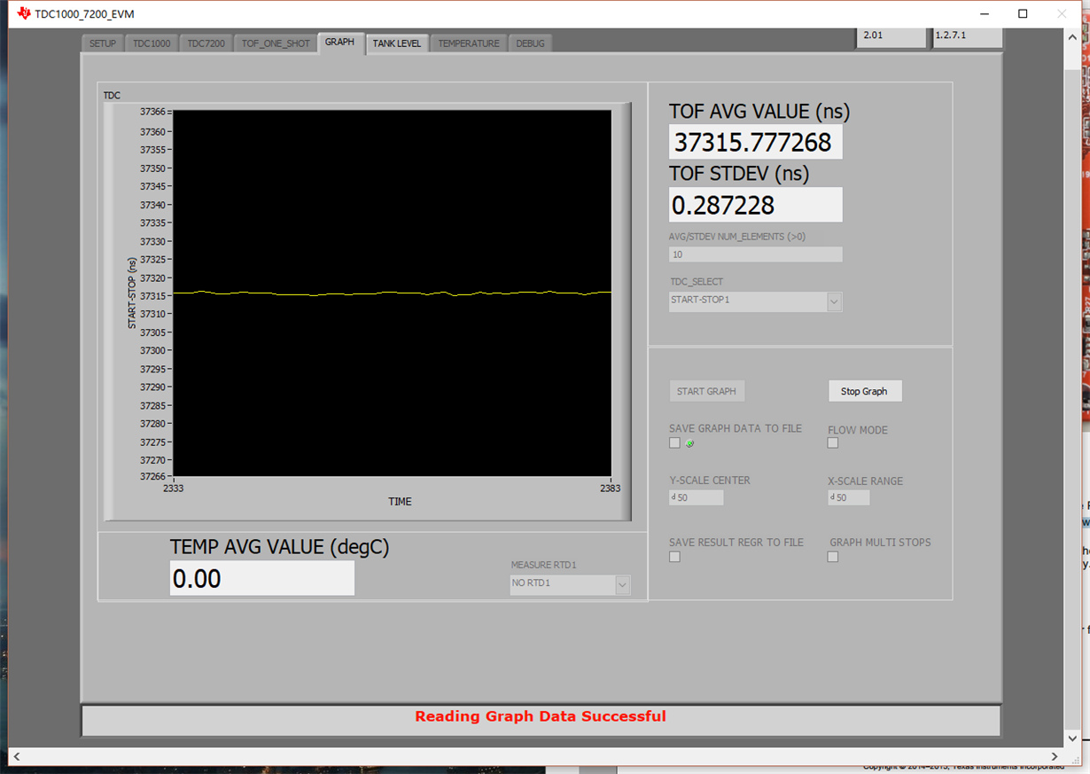The height and width of the screenshot is (774, 1090).
Task: Click the 37366 y-axis maximum label
Action: pos(152,112)
